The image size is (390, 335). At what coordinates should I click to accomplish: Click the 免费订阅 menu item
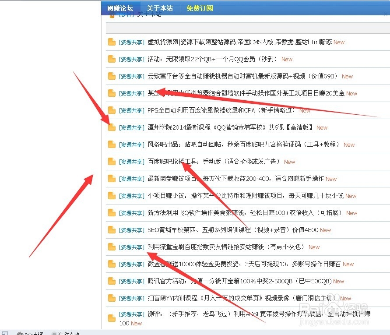tap(200, 8)
